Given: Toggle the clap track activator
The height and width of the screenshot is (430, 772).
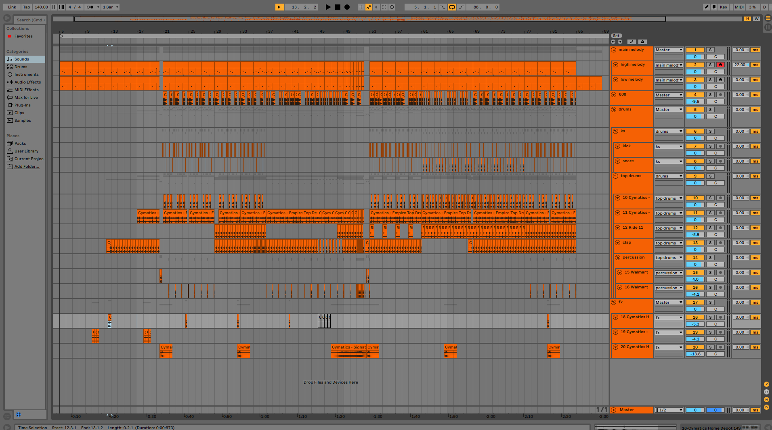Looking at the screenshot, I should [695, 242].
